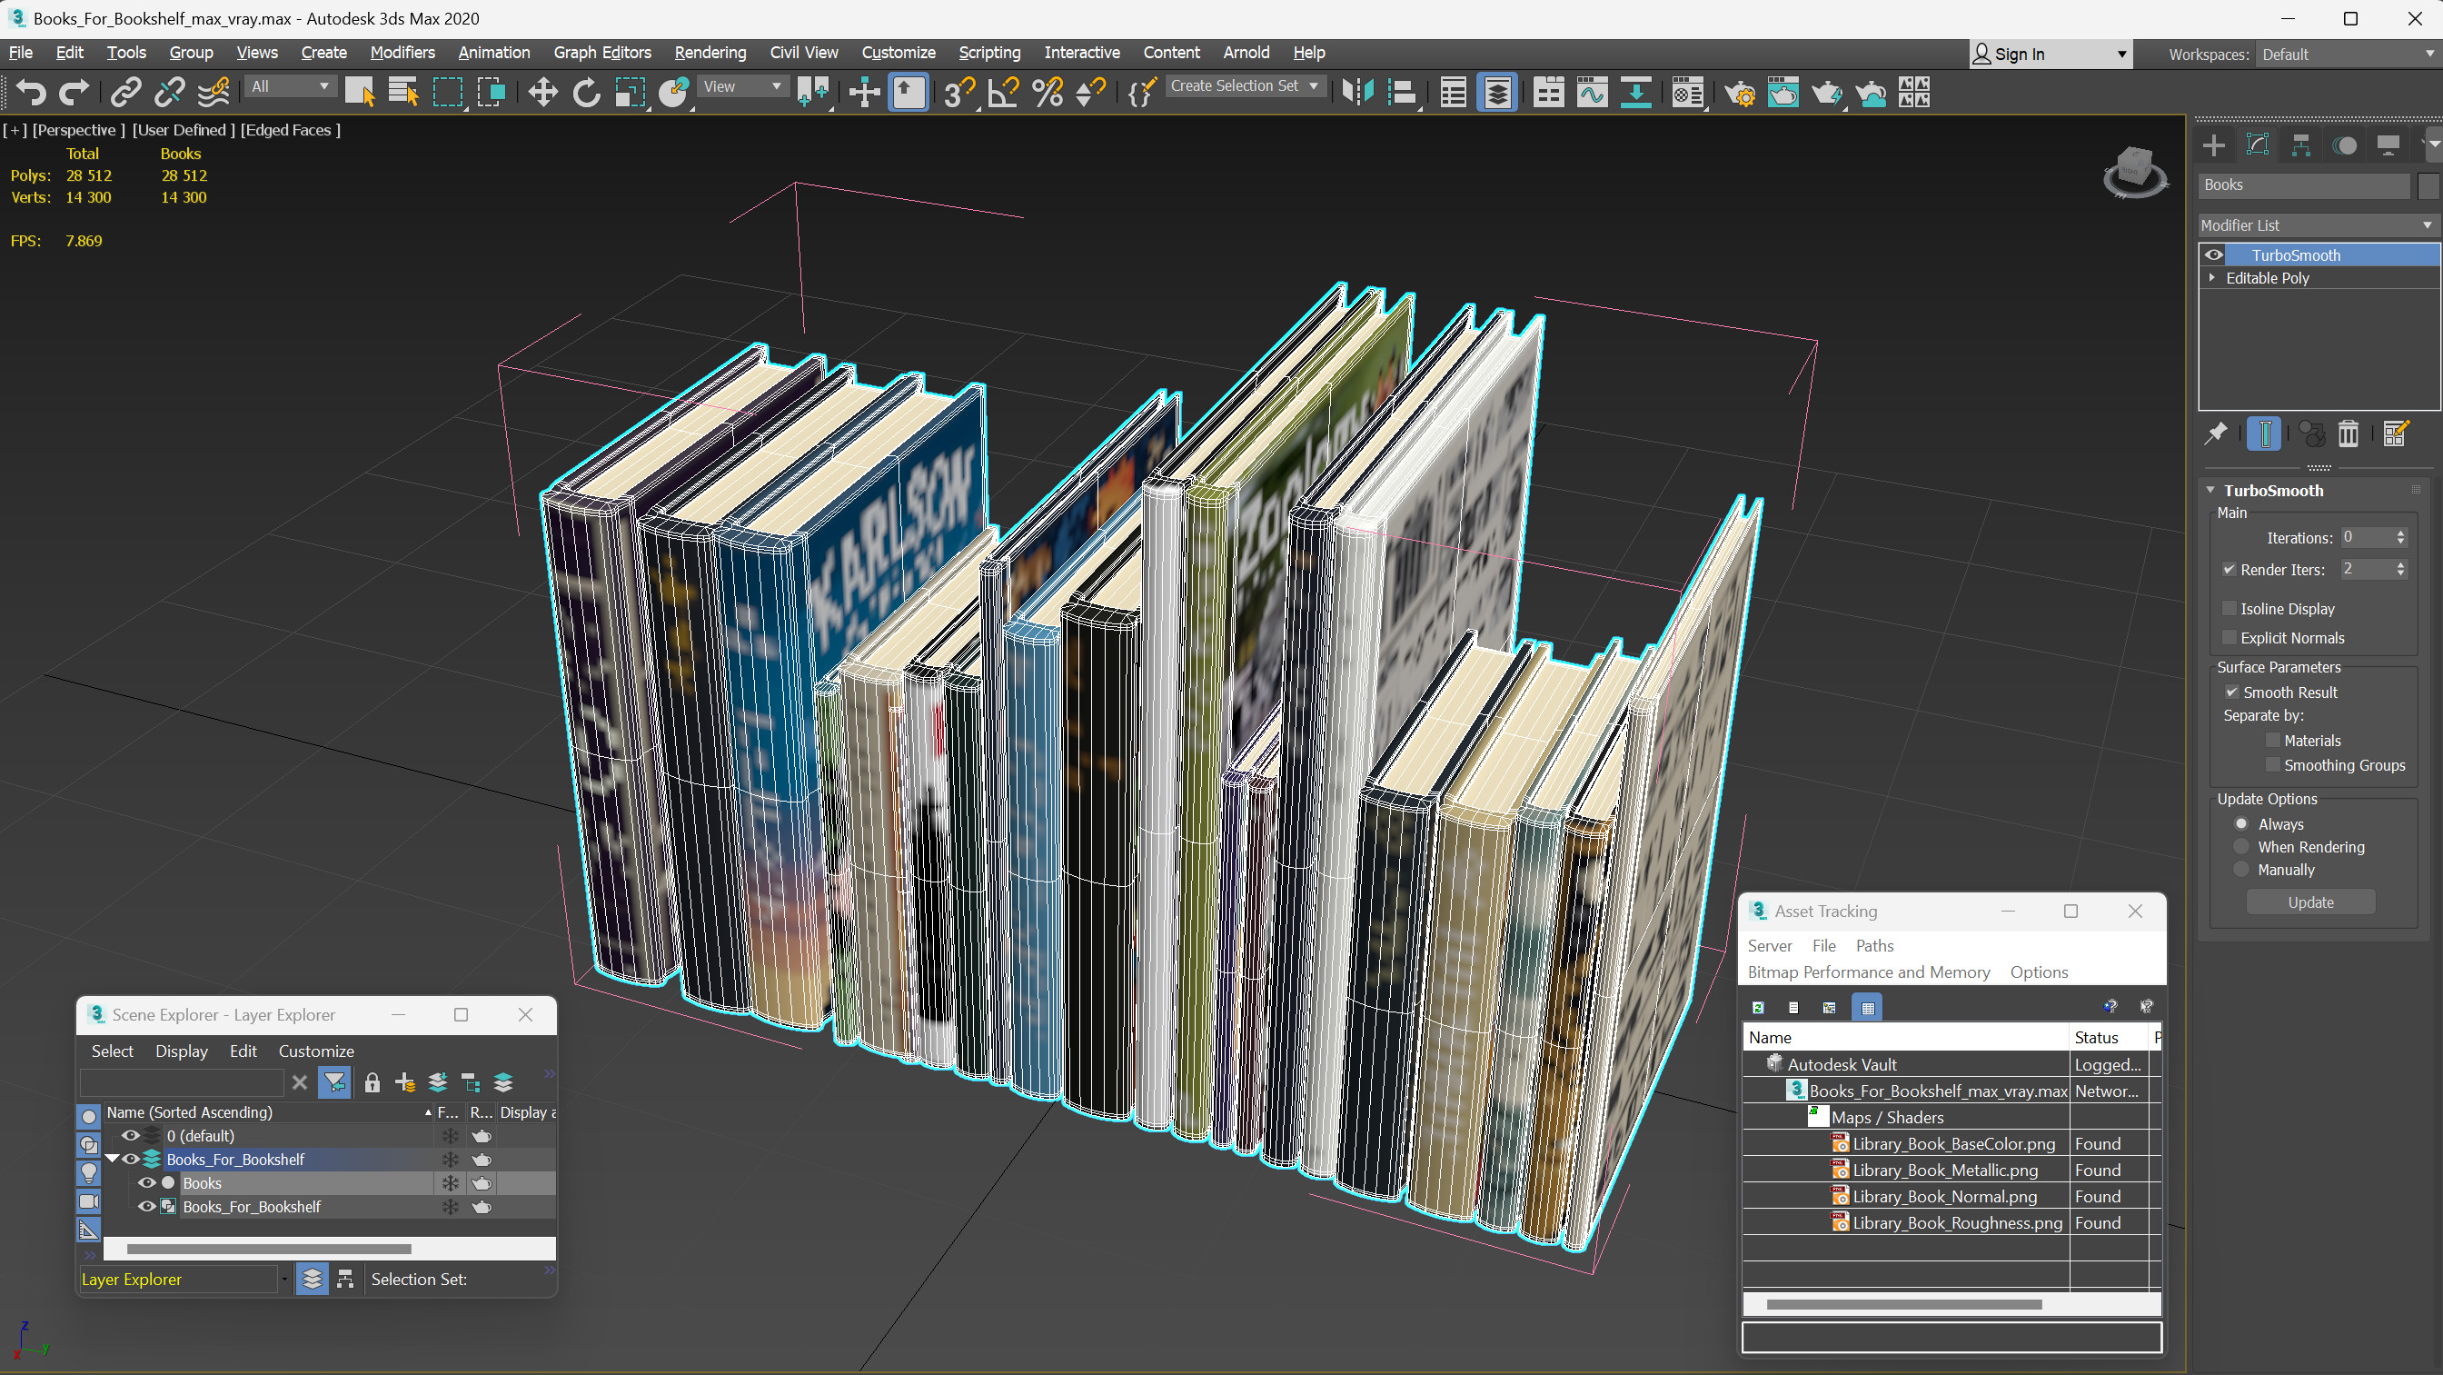The image size is (2443, 1375).
Task: Open Render Setup teapot icon
Action: click(x=1739, y=92)
